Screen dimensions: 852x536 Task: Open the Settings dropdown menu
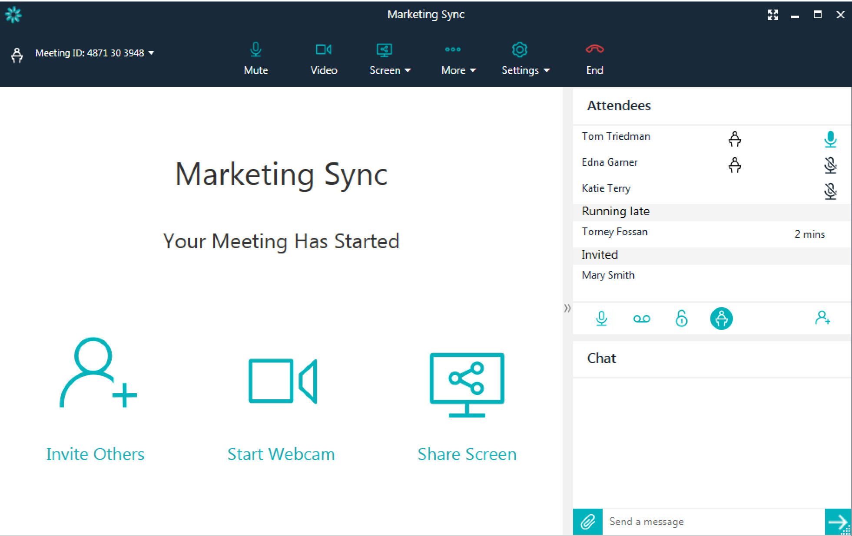pos(525,59)
